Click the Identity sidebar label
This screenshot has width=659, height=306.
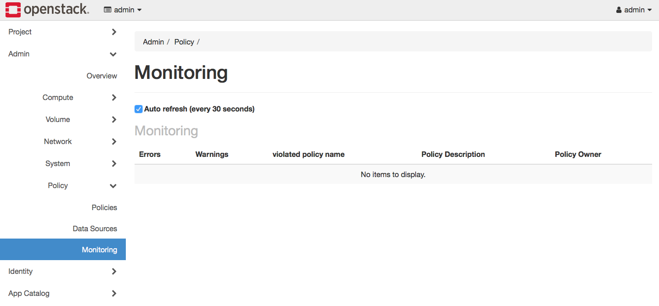click(21, 271)
